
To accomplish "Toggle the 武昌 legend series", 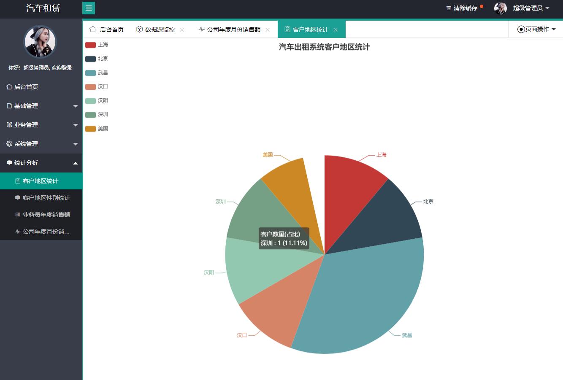I will (x=97, y=73).
